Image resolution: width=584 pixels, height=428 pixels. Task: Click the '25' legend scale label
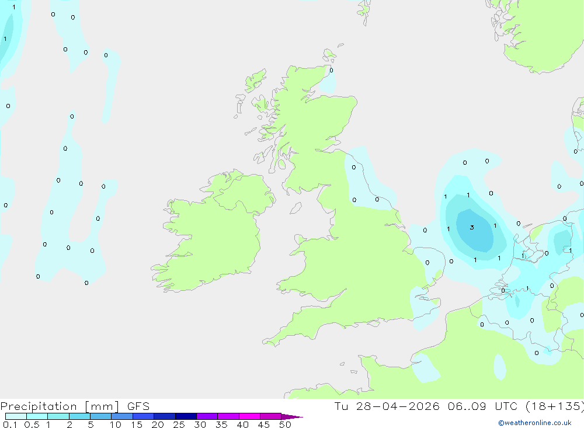coord(179,424)
